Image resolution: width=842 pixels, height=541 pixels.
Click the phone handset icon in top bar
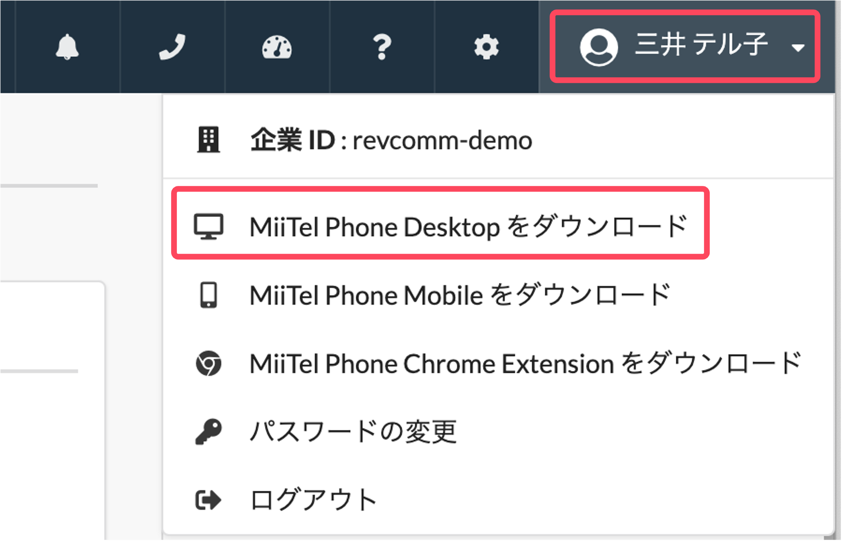[172, 47]
